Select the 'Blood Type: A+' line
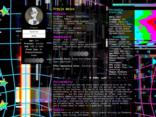Image resolution: width=156 pixels, height=117 pixels. pyautogui.click(x=34, y=49)
